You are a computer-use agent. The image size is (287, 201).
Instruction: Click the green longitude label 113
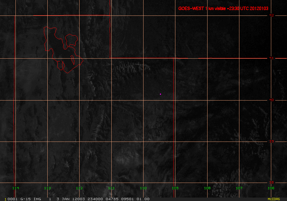point(47,188)
